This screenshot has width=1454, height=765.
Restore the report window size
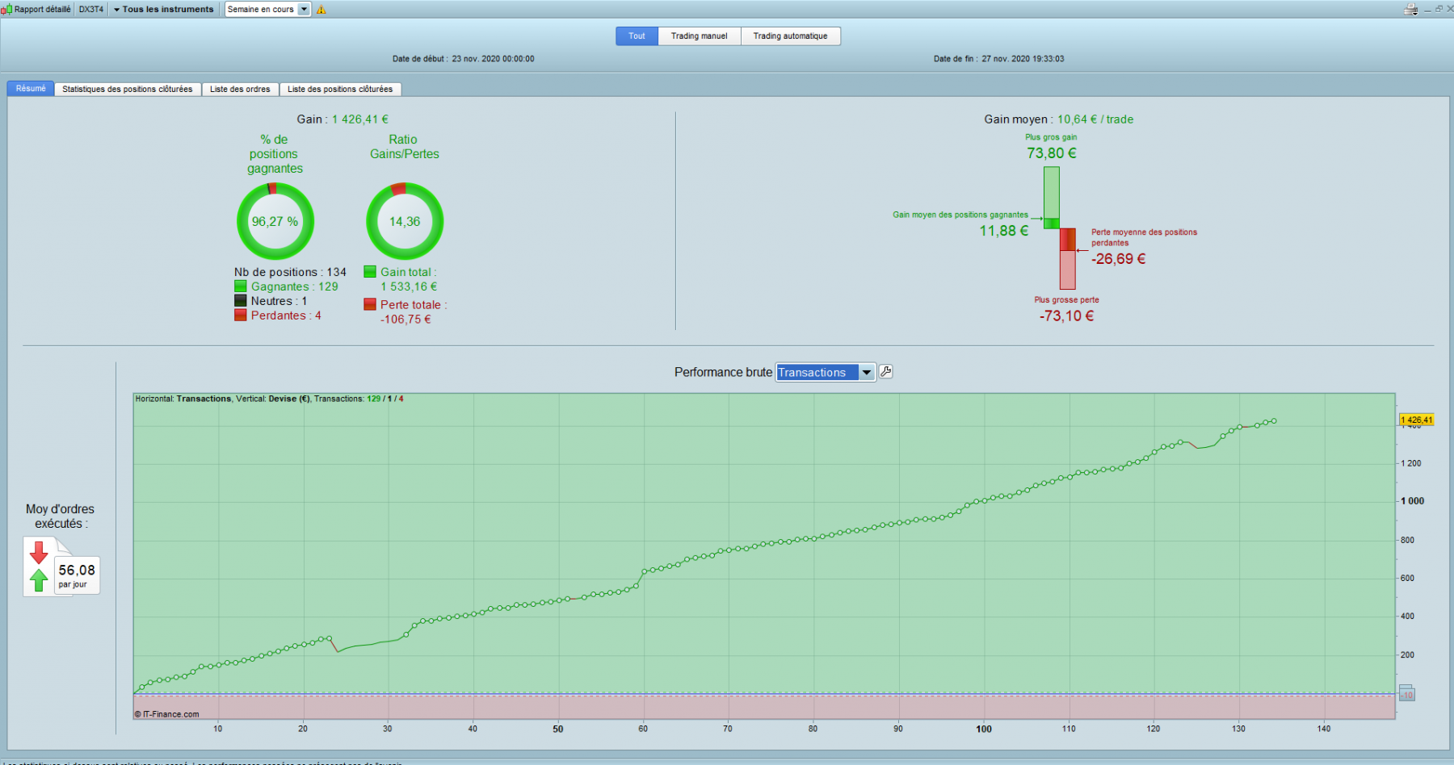coord(1438,9)
